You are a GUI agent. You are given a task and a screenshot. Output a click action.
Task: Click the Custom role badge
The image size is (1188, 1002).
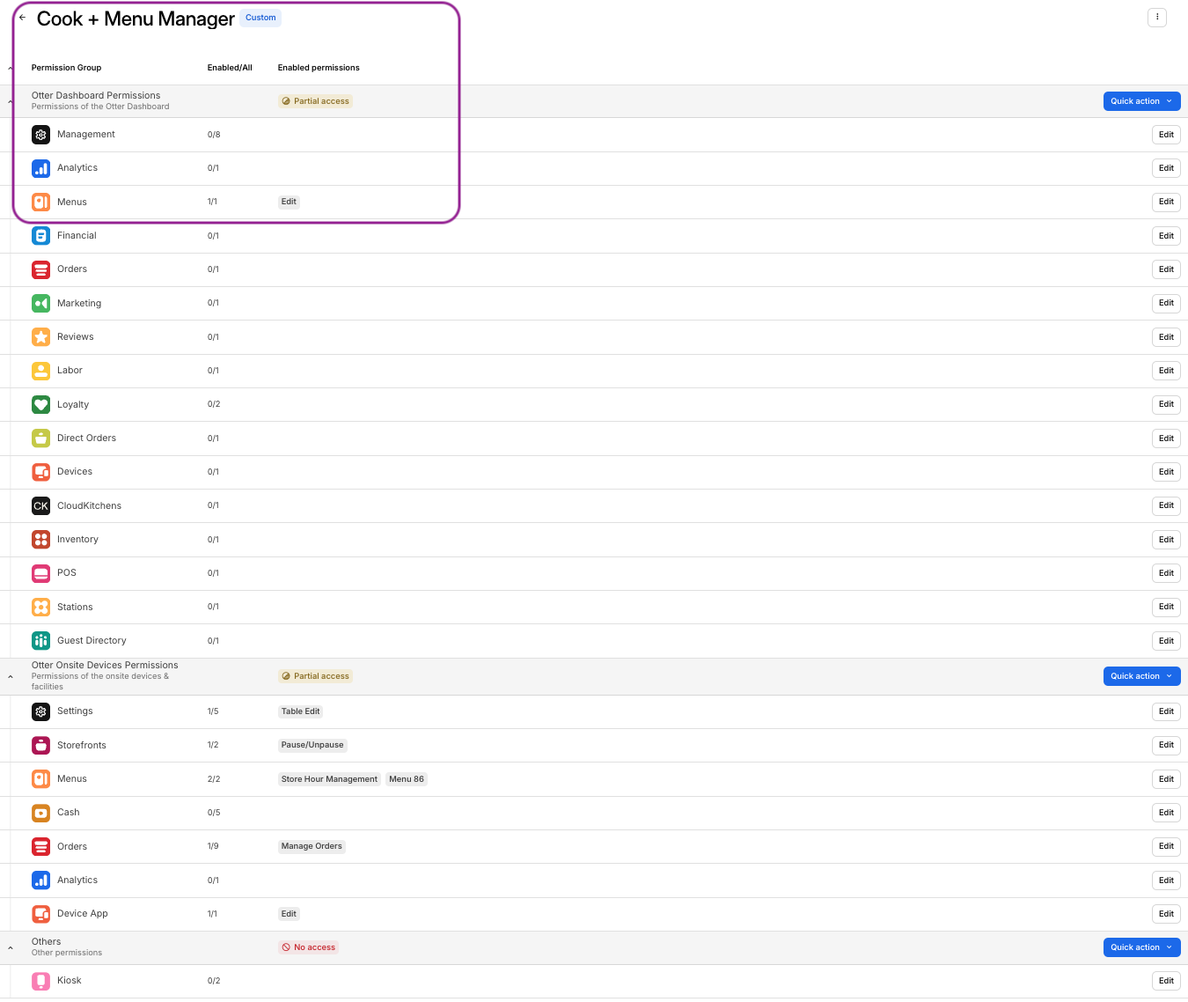click(x=260, y=18)
